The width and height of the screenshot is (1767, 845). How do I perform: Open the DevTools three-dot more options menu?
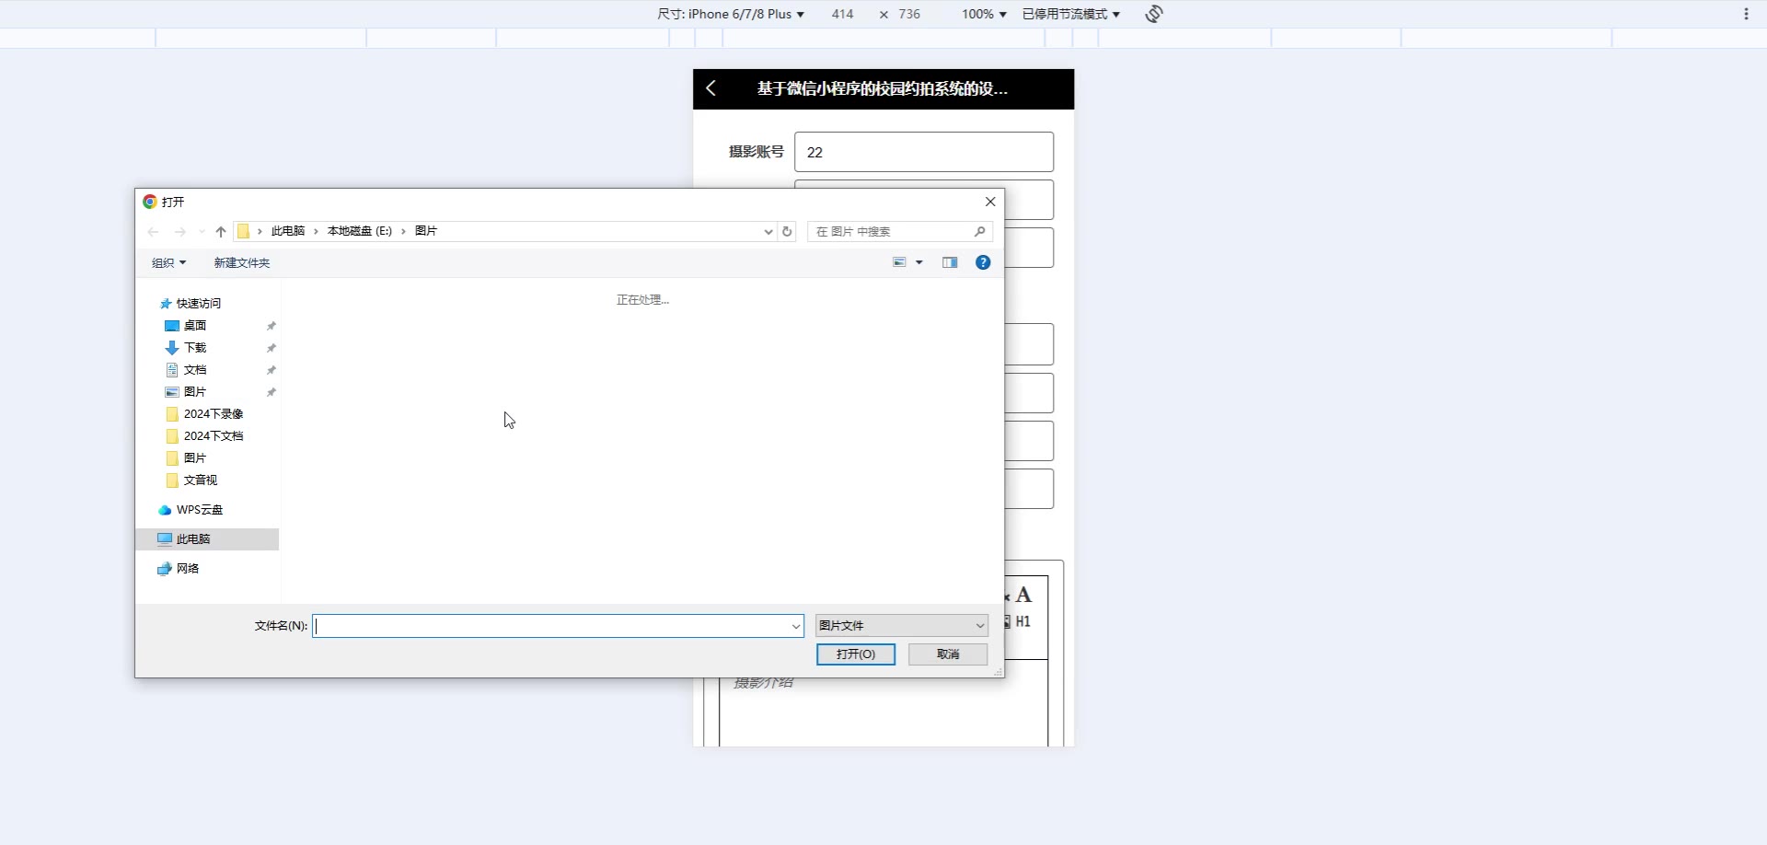coord(1746,14)
